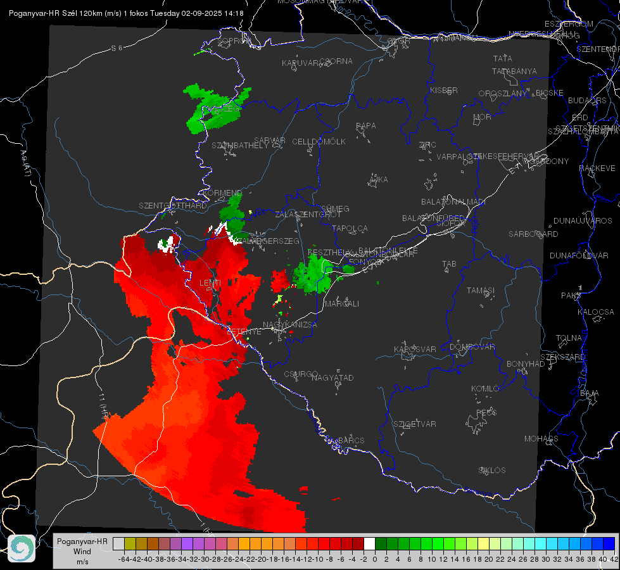The width and height of the screenshot is (620, 570).
Task: Click the A 9 (AT) motorway label
Action: (x=25, y=163)
